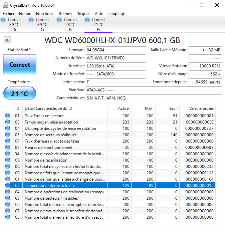Click the Correct health status button
The height and width of the screenshot is (231, 225).
click(x=20, y=64)
